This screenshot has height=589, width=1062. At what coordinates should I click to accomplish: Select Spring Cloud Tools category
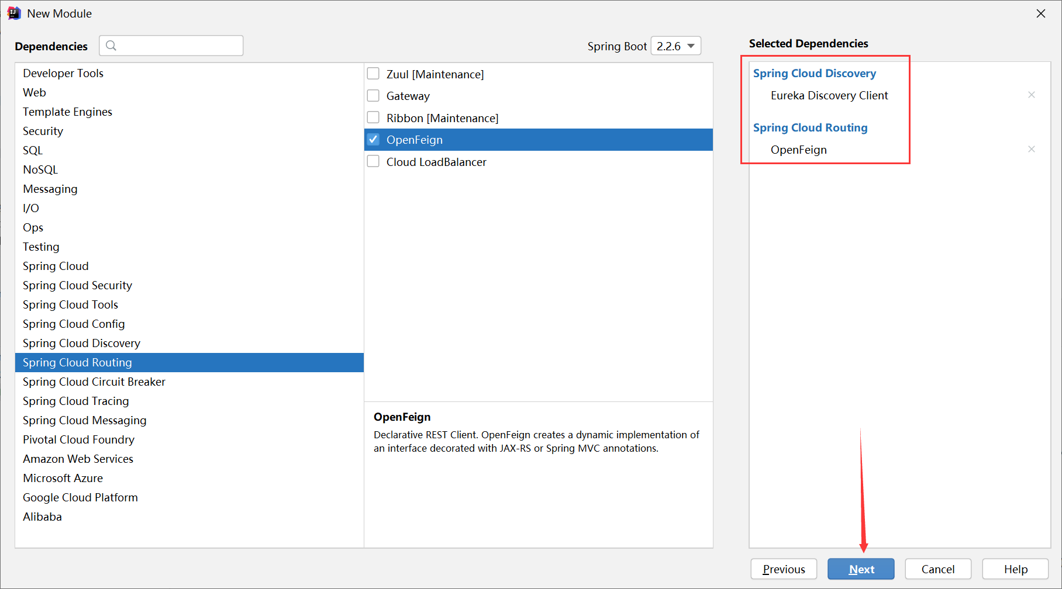tap(189, 304)
